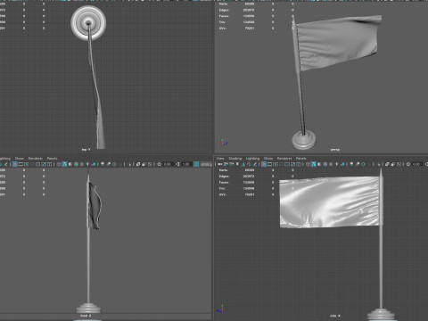
Task: Open Show menu in side view panel
Action: point(268,158)
